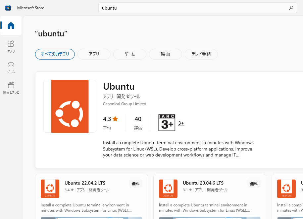Click the Ubuntu 22.04.2 LTS app icon
Viewport: 303px width, 219px height.
tap(50, 189)
